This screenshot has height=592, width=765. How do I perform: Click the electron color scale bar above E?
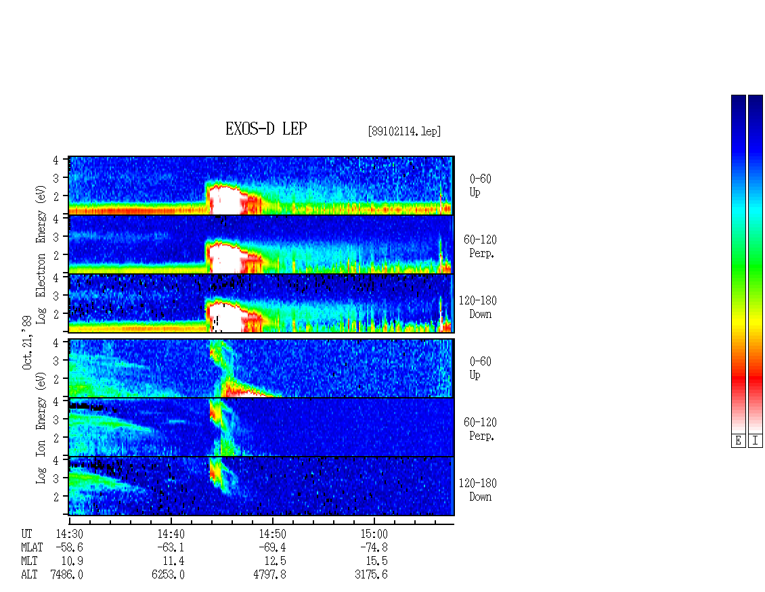click(738, 264)
